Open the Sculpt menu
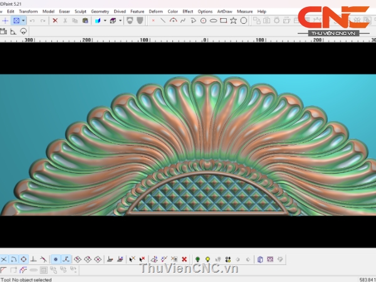376x282 pixels. [80, 11]
